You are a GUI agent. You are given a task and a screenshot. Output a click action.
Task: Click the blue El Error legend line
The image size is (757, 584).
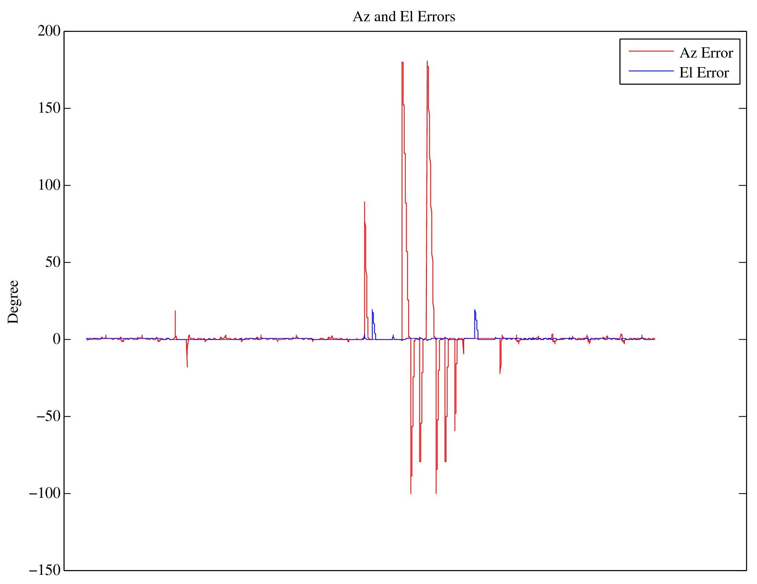[x=651, y=71]
